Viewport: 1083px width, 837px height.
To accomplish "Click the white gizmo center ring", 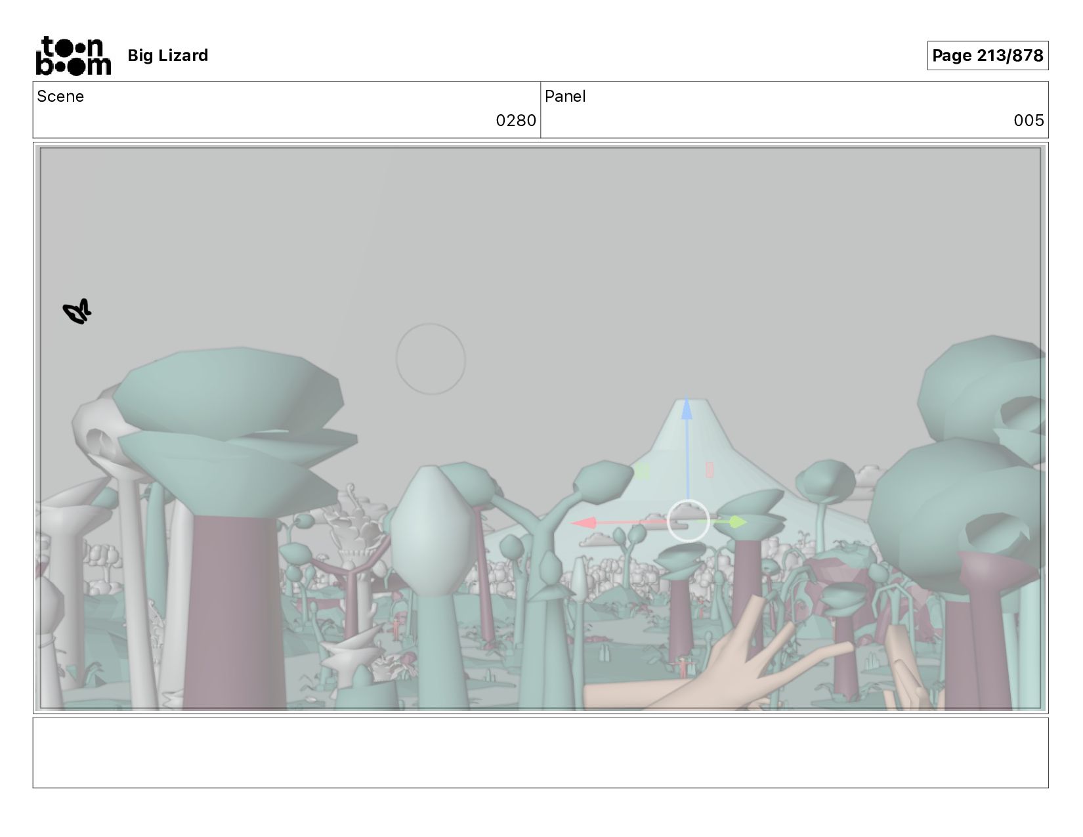I will pyautogui.click(x=688, y=521).
